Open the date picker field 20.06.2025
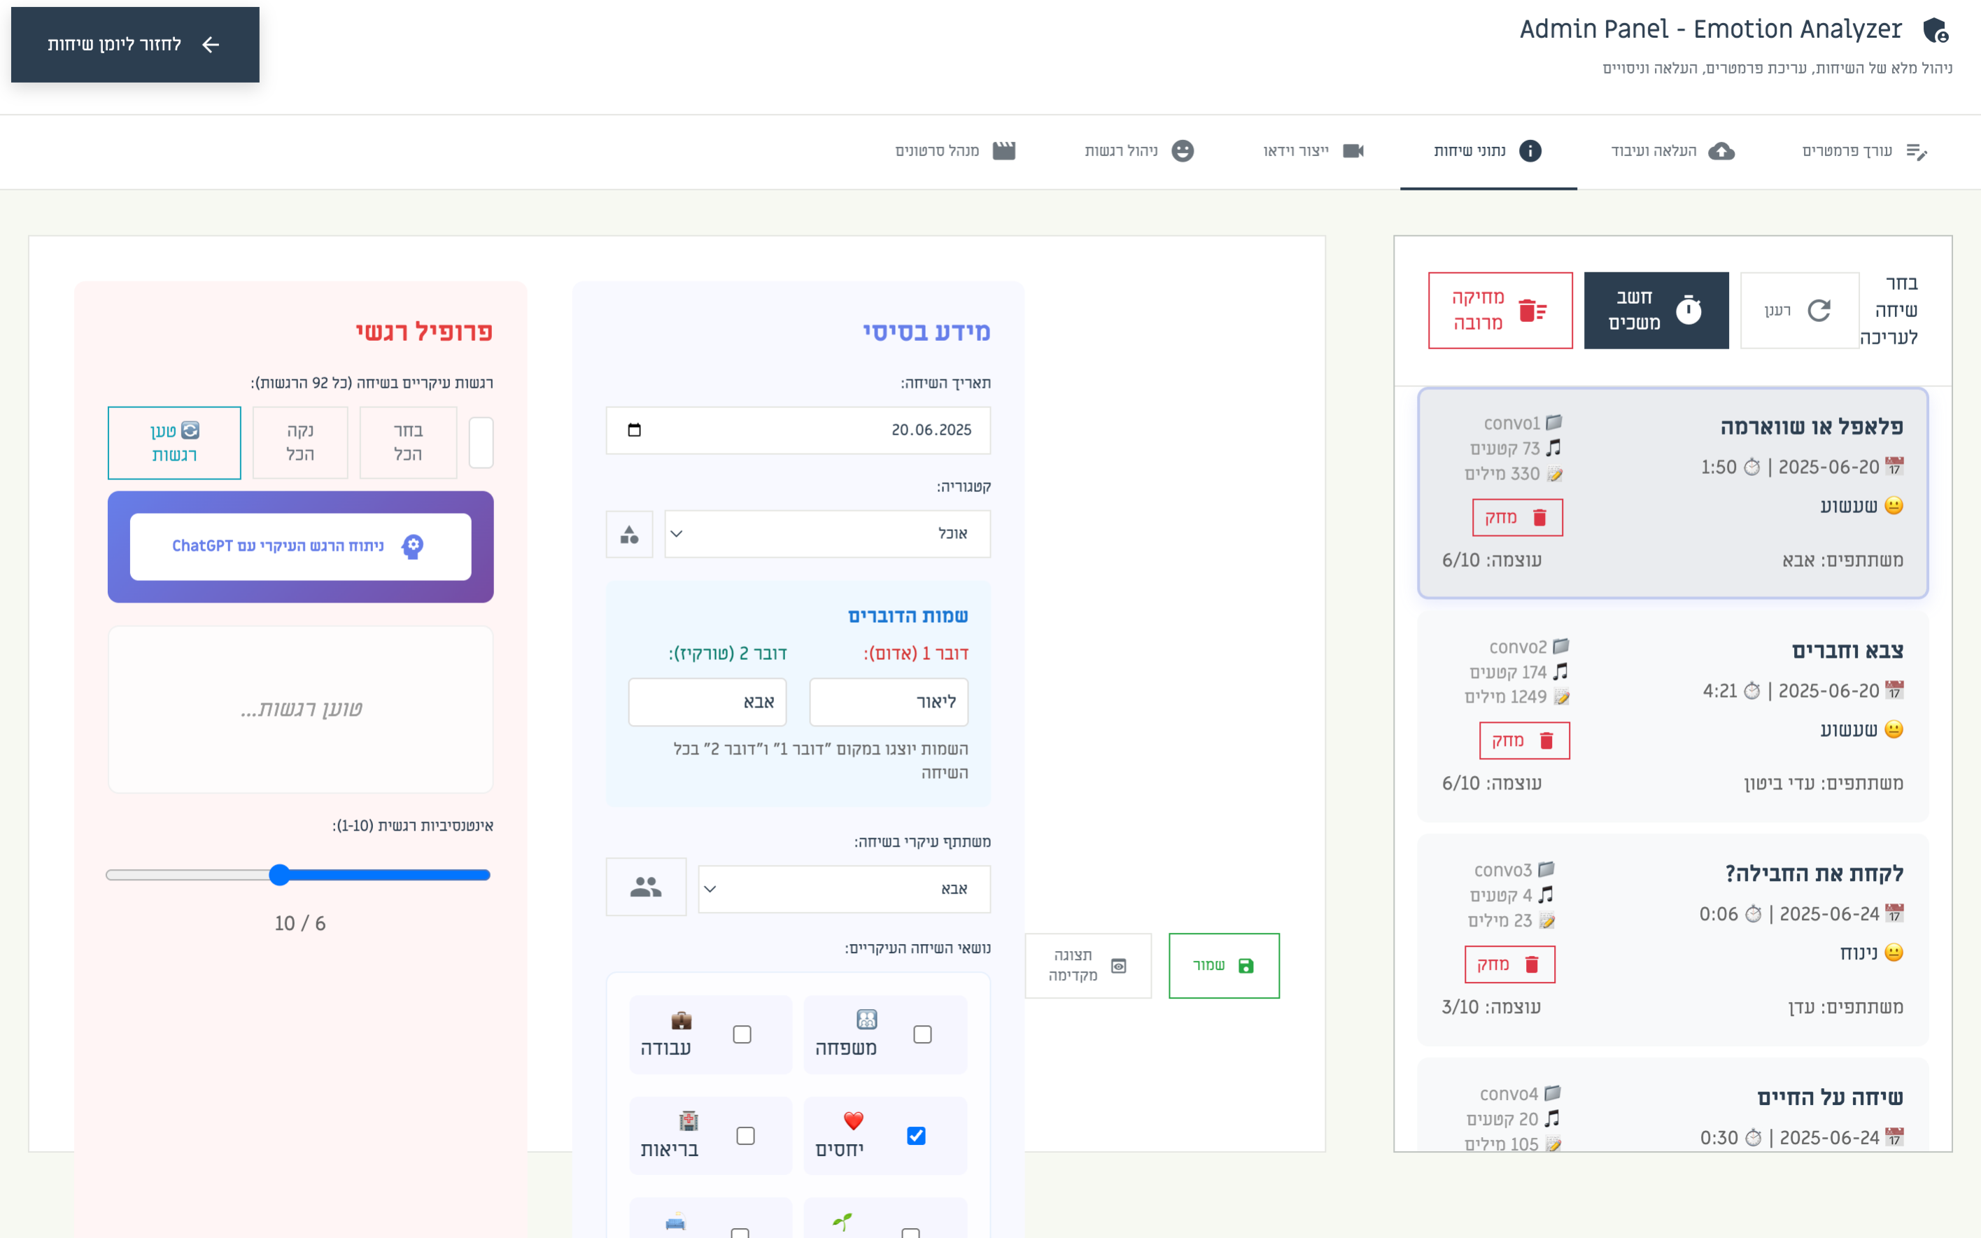1981x1238 pixels. click(798, 430)
